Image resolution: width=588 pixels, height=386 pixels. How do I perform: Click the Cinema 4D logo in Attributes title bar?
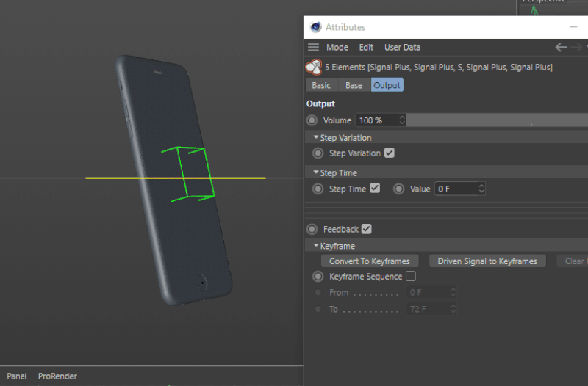click(316, 27)
